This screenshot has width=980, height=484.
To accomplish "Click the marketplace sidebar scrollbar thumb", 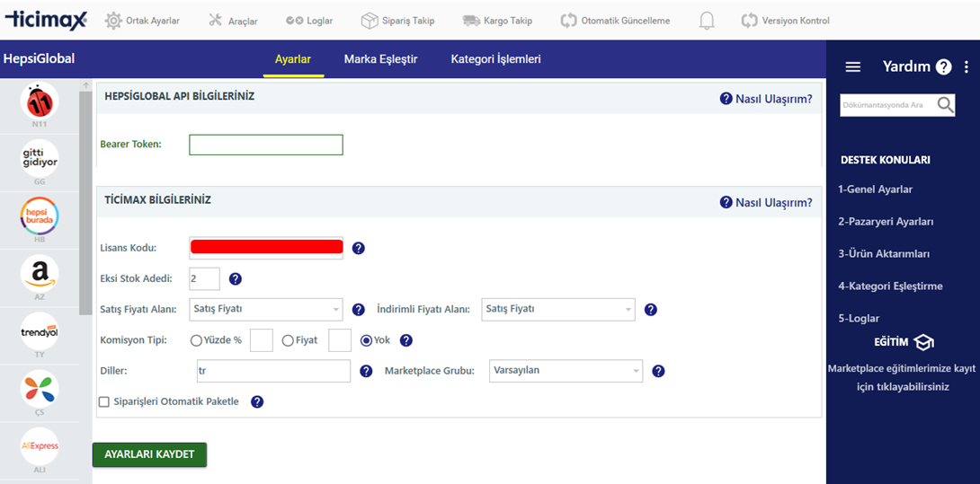I will (x=85, y=203).
